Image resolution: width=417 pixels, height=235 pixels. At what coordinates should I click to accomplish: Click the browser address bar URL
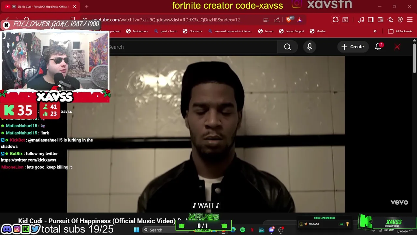coord(166,20)
